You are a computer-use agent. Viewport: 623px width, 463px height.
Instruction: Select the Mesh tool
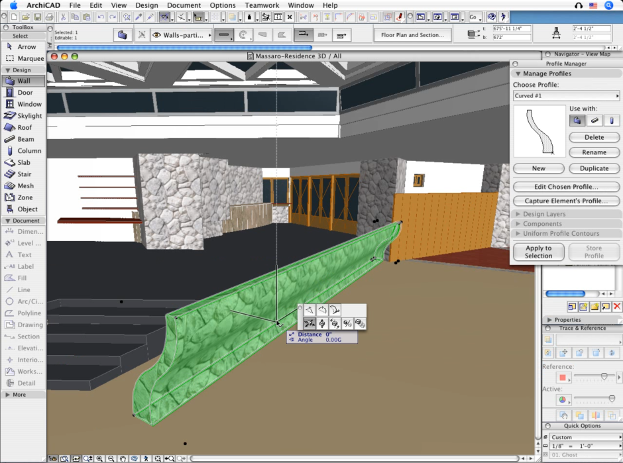click(x=23, y=186)
